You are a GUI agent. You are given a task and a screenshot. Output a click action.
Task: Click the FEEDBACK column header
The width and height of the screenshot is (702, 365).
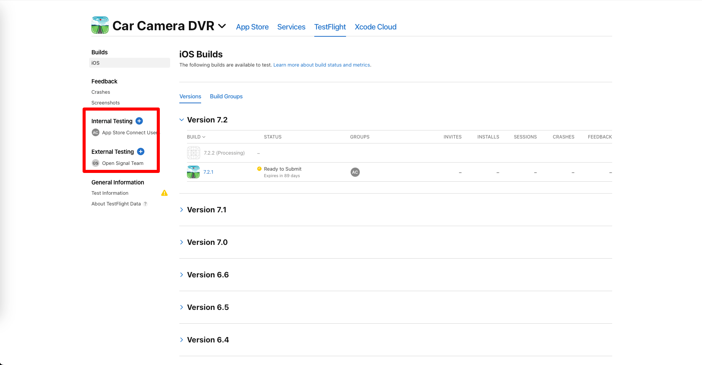(x=600, y=137)
